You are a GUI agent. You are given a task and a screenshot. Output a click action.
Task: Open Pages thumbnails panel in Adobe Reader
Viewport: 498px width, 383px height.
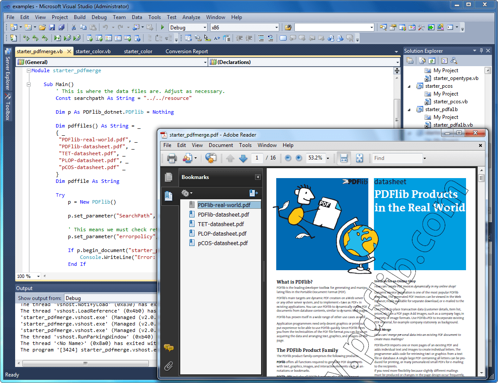coord(169,177)
